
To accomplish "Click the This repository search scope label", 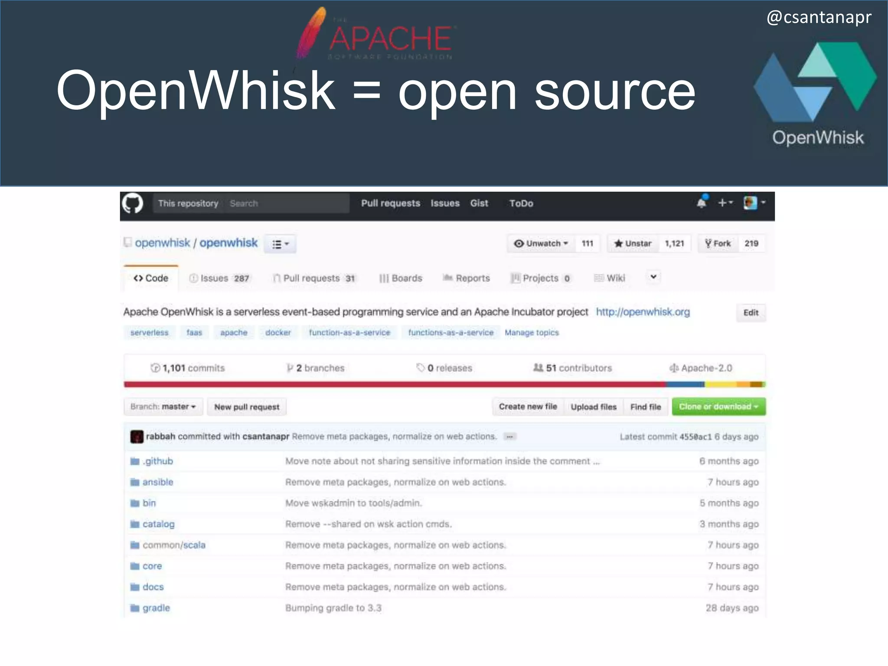I will 188,203.
